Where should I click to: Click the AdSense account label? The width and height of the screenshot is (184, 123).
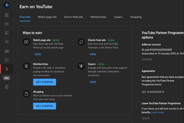[151, 45]
